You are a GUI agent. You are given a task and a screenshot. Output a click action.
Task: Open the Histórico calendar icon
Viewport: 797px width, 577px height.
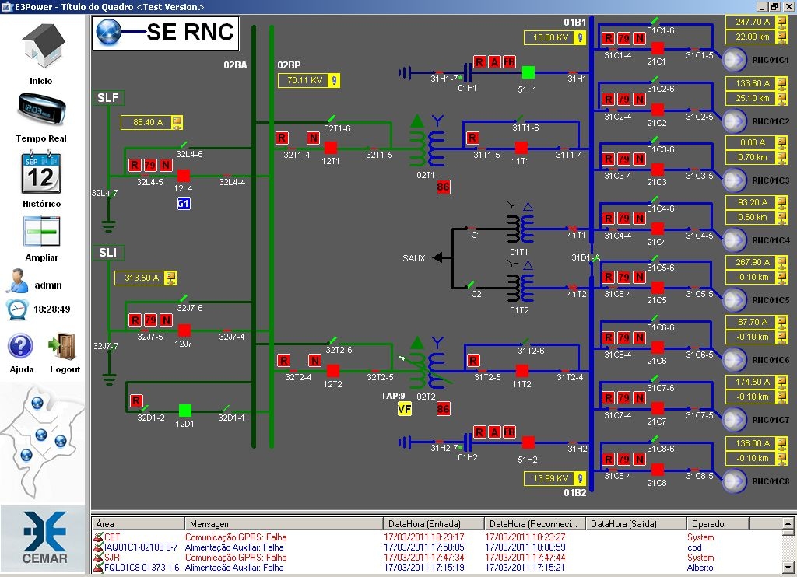coord(41,173)
